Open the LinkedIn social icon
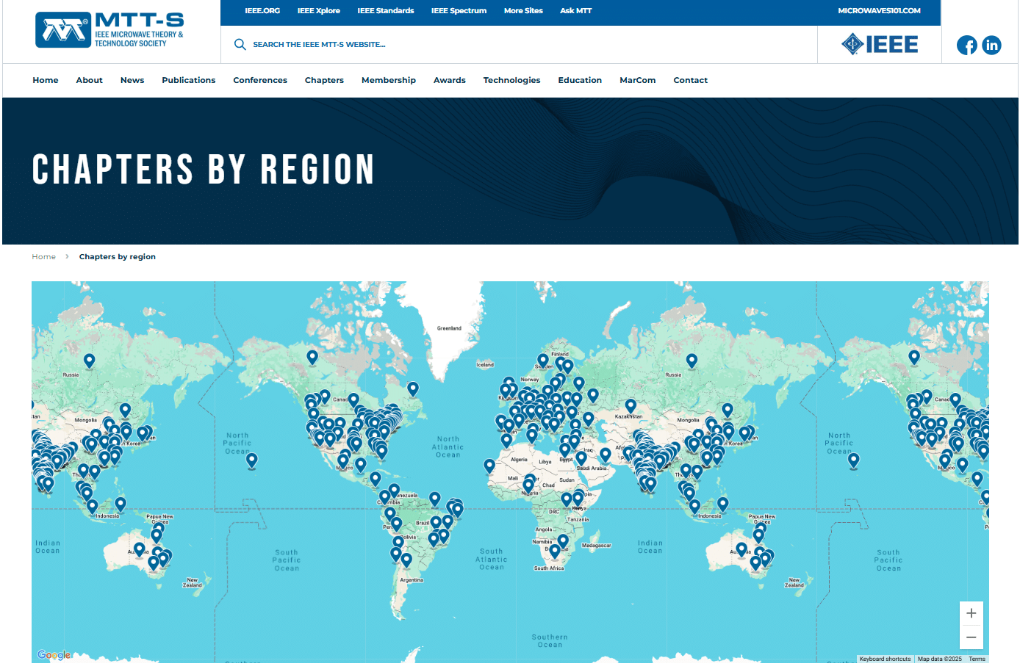 [991, 46]
